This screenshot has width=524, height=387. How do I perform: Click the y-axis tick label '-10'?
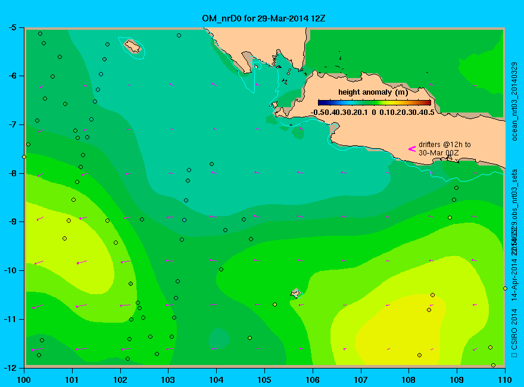[10, 270]
